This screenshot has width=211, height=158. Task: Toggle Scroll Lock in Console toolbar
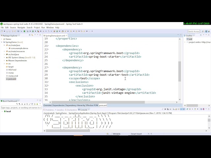coord(176,109)
